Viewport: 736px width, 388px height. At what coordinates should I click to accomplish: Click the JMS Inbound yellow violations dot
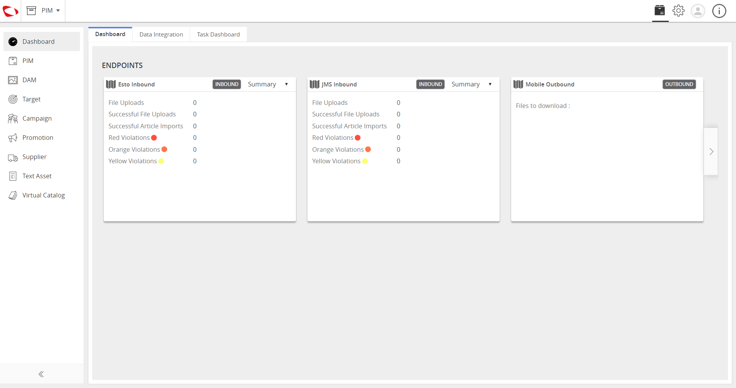pyautogui.click(x=365, y=161)
